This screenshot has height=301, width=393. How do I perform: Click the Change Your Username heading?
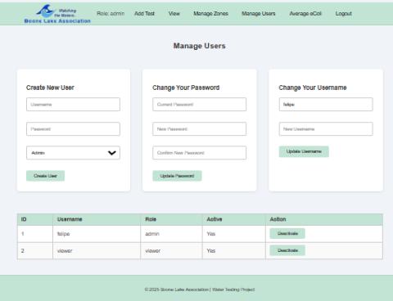313,88
